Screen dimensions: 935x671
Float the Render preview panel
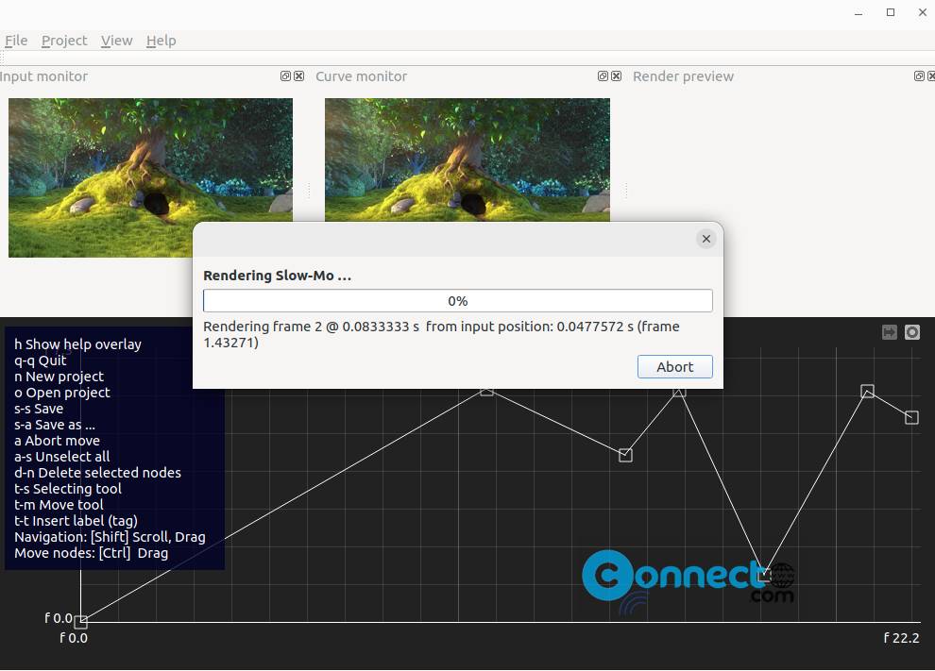pos(920,76)
